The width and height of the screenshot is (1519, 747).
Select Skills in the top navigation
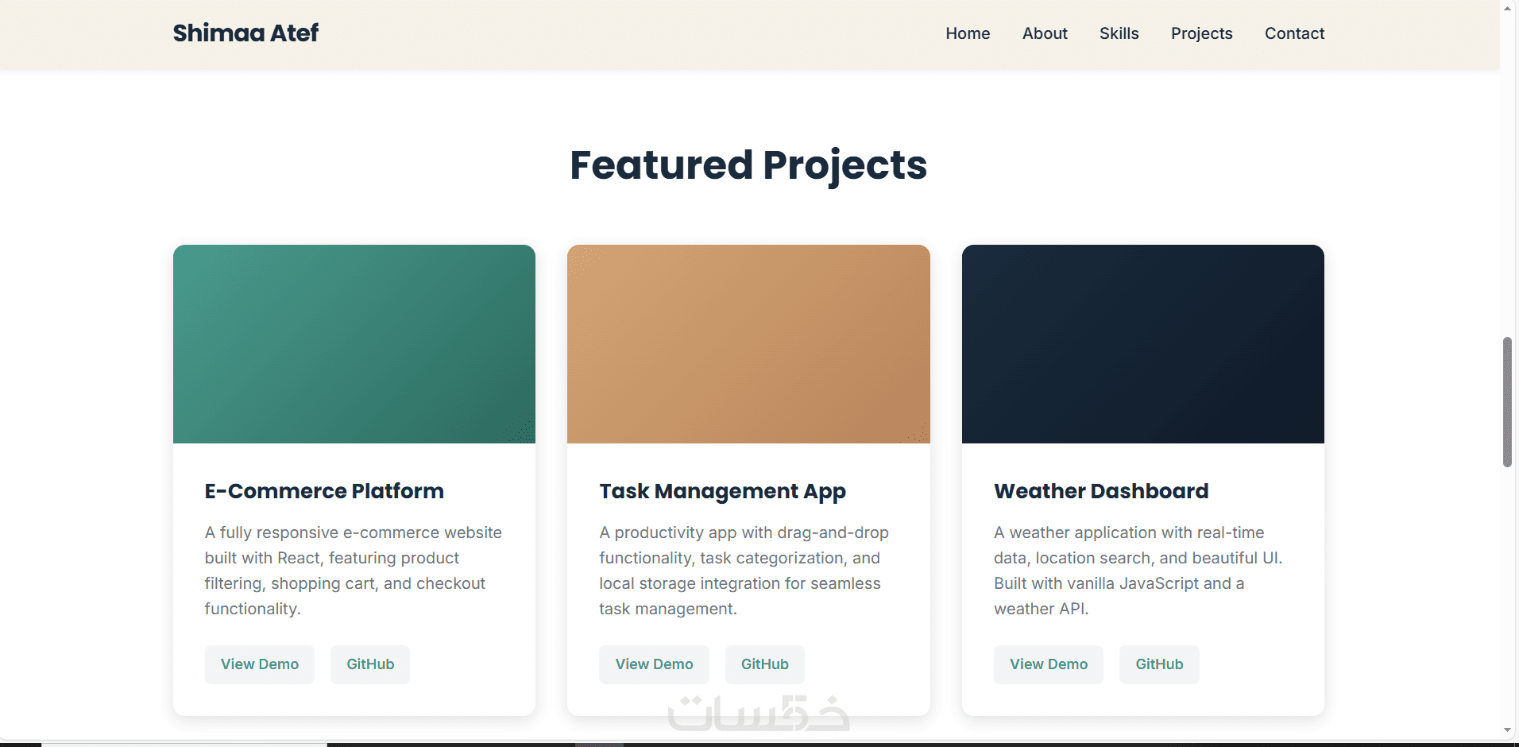[1119, 33]
